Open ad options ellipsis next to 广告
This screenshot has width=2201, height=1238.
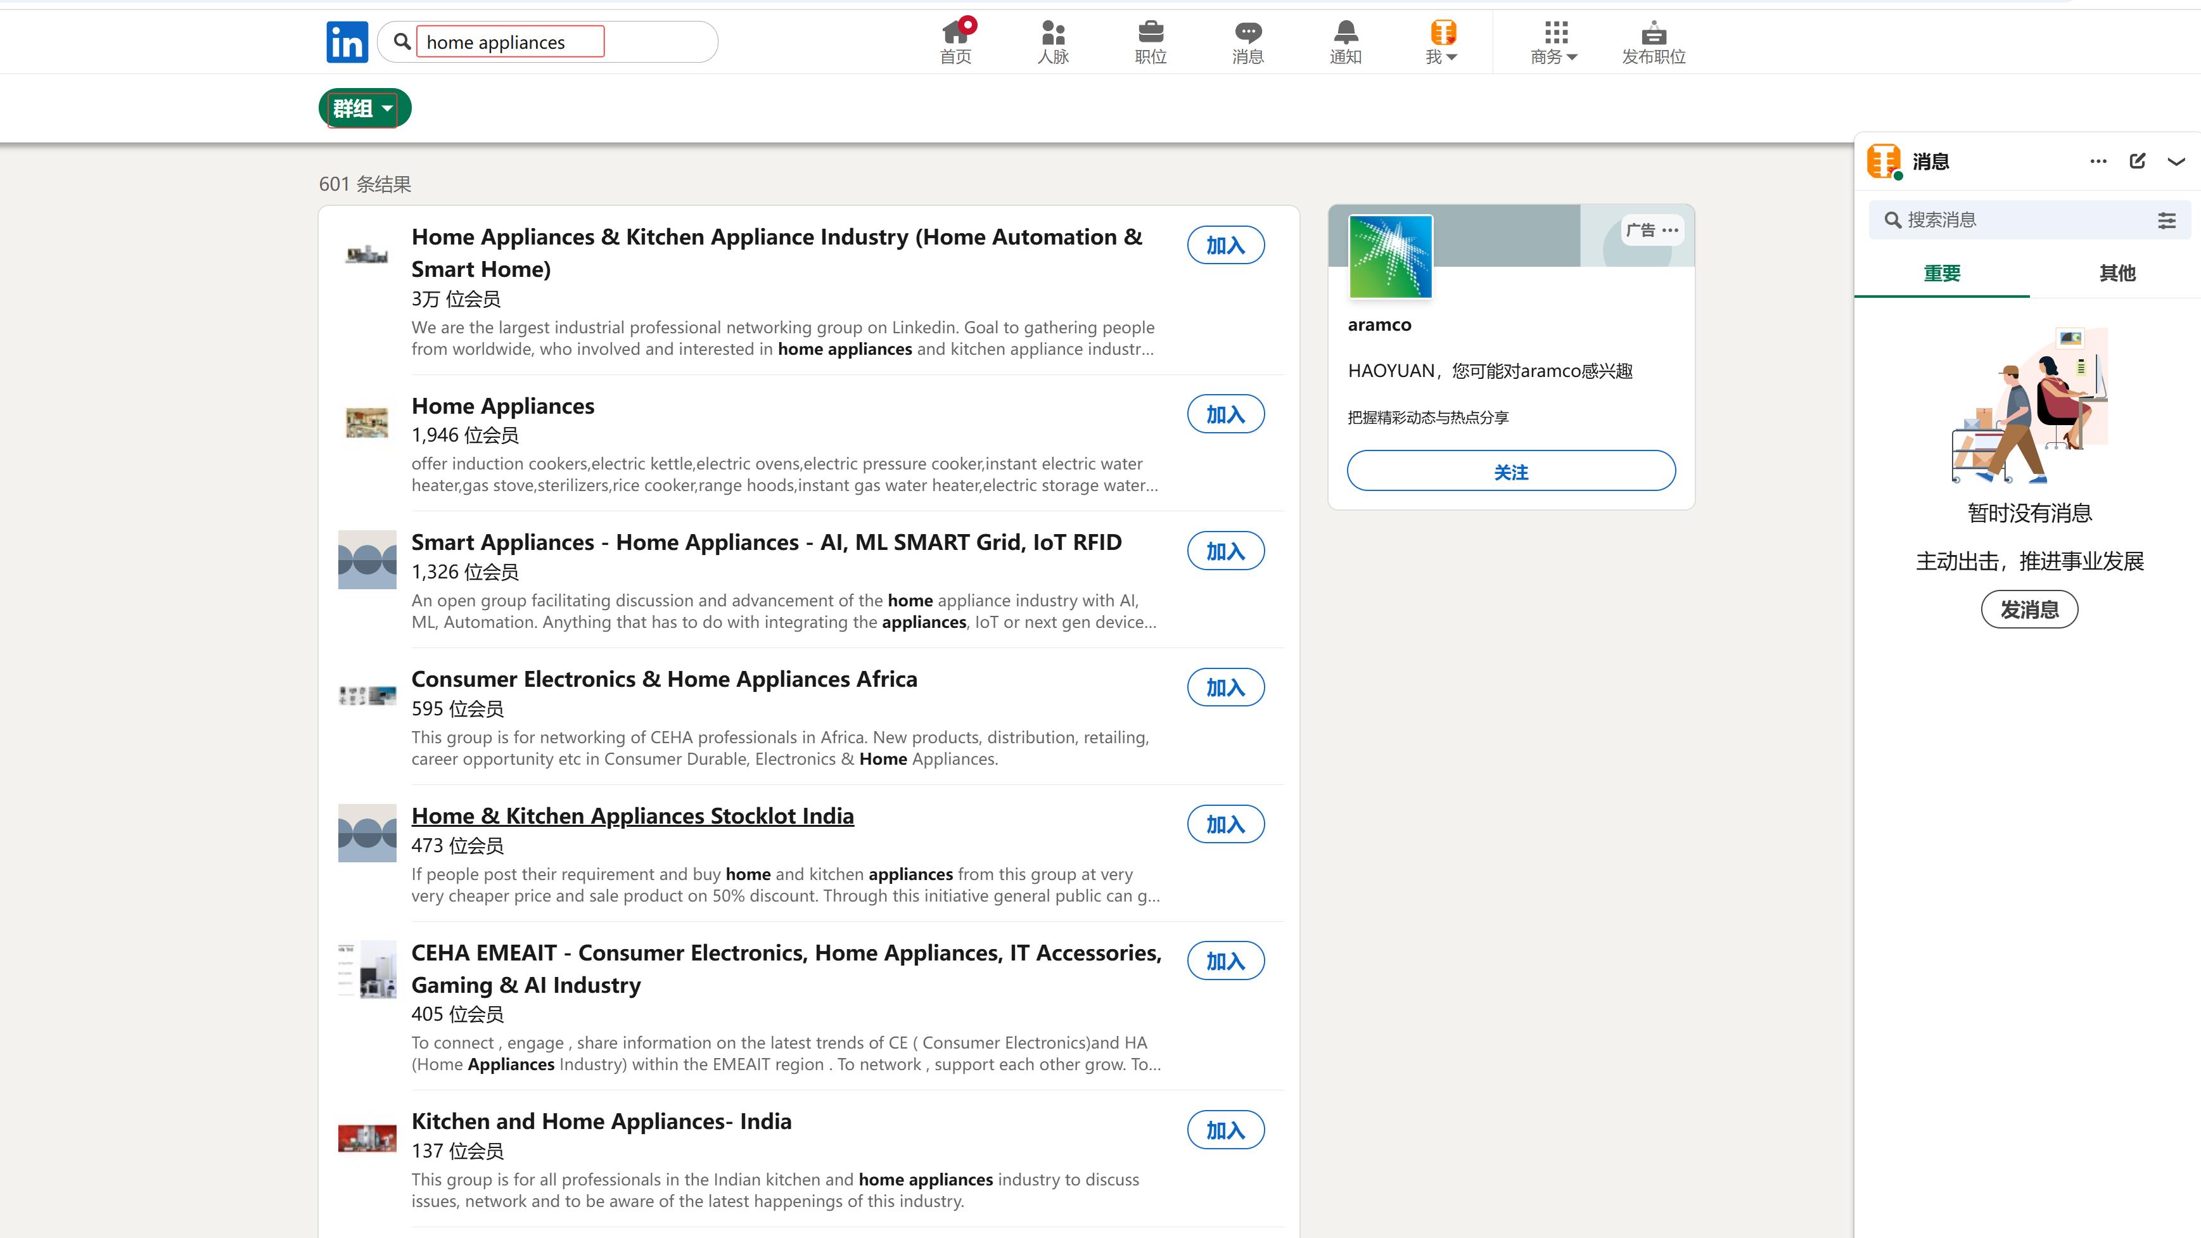click(1671, 230)
